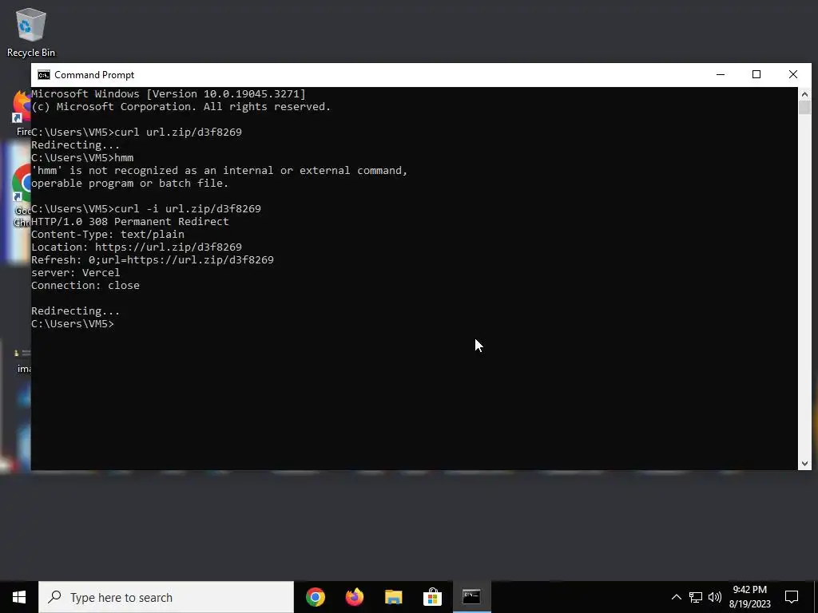The height and width of the screenshot is (613, 818).
Task: Click the 'curl -i url.zip/d3f8269' command line
Action: (146, 209)
